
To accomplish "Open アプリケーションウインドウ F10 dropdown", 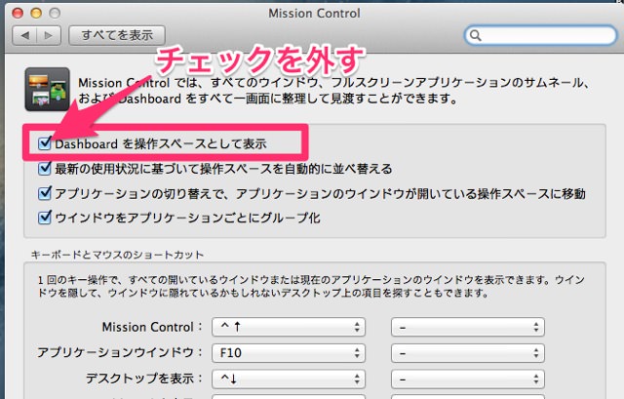I will (x=289, y=353).
